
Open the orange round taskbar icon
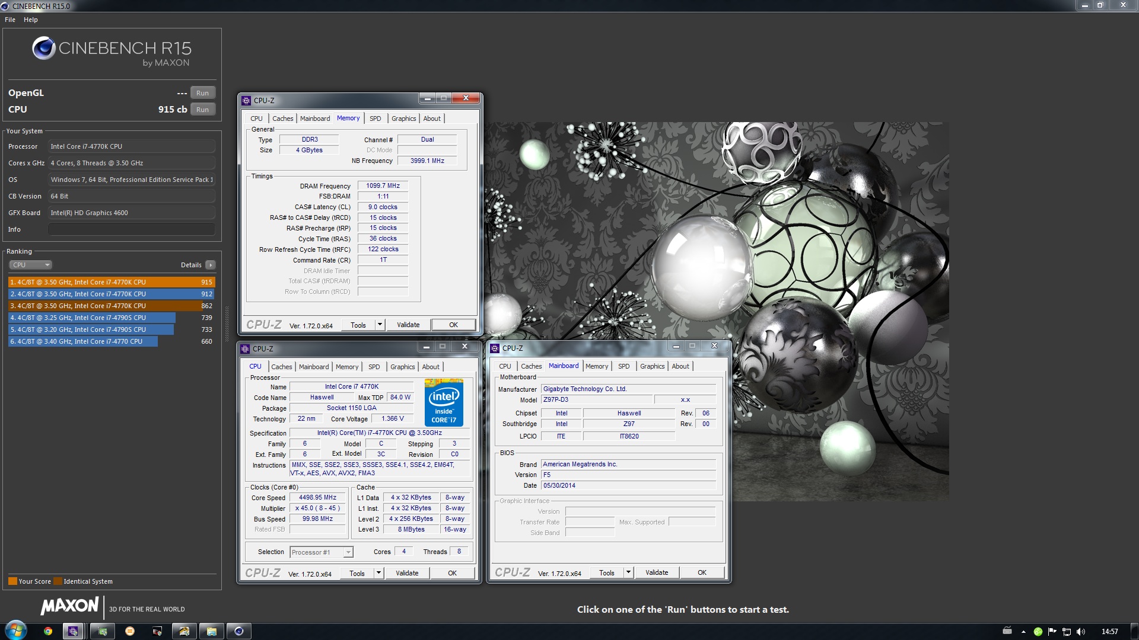130,631
